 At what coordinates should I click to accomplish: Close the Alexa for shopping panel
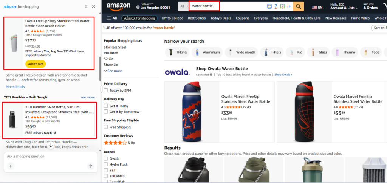click(94, 6)
